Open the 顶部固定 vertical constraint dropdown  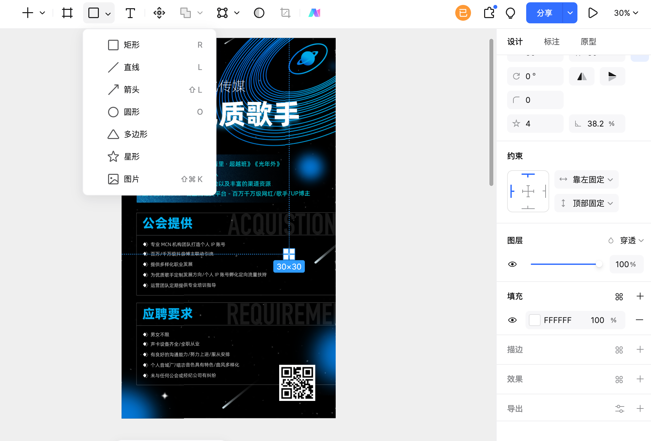click(587, 203)
